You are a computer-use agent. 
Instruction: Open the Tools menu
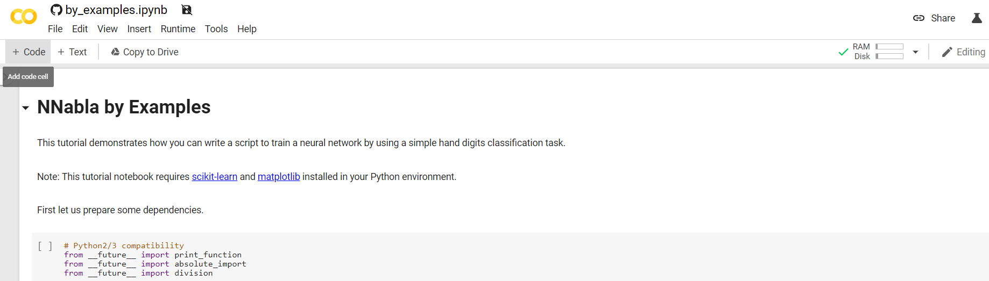coord(216,29)
